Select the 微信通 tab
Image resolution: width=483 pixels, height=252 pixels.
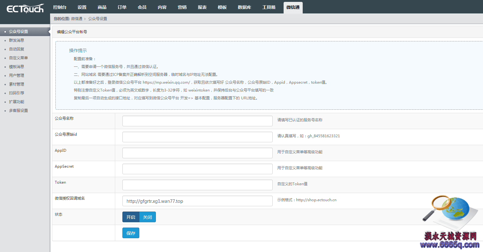point(293,8)
